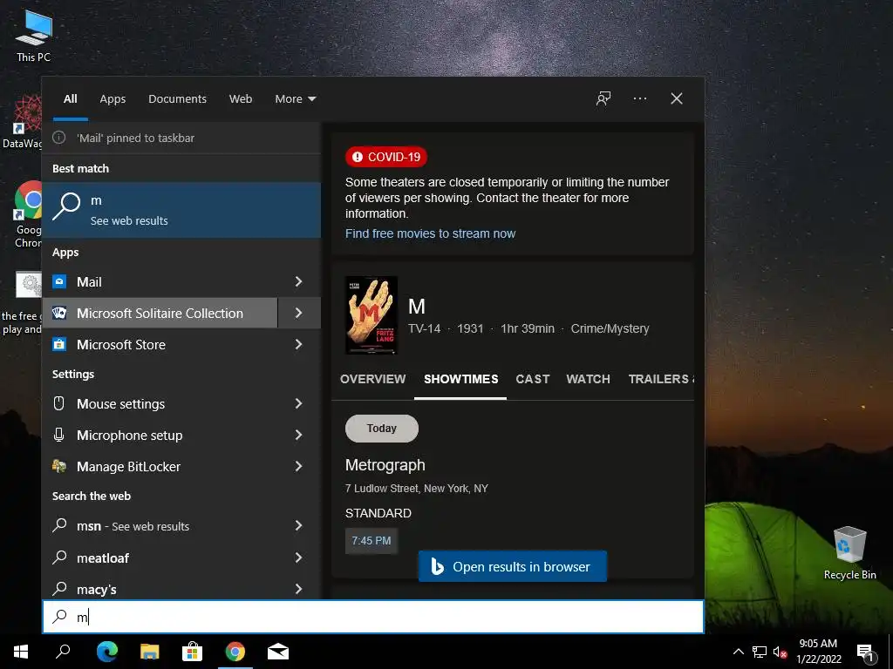The width and height of the screenshot is (893, 669).
Task: Click the network icon in system tray
Action: [x=760, y=652]
